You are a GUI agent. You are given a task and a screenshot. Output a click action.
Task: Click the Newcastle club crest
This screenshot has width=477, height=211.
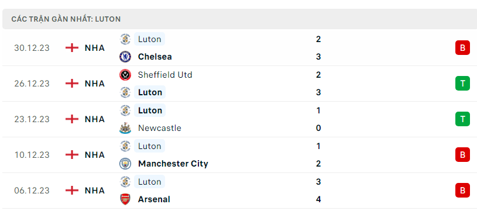[x=125, y=128]
